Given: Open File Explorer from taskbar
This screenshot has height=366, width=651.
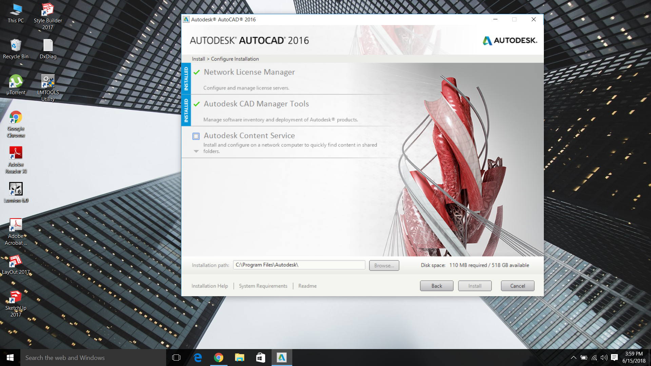Looking at the screenshot, I should point(240,358).
